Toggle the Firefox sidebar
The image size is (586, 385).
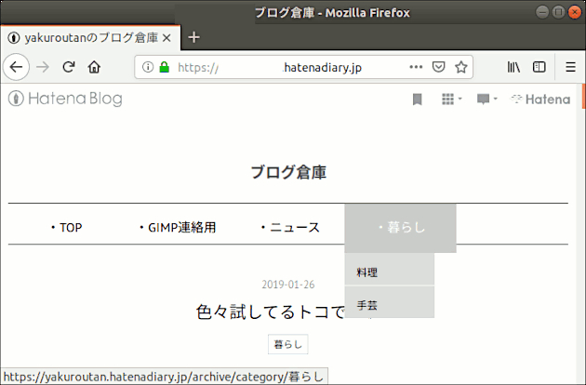(539, 67)
